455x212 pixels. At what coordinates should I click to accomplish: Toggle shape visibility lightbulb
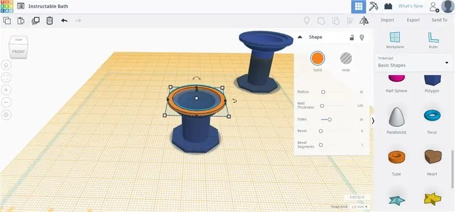tap(362, 38)
